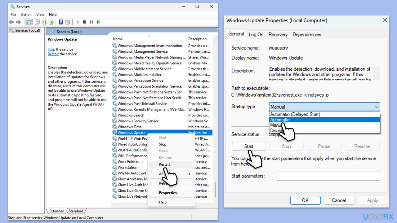Click gear icon beside Windows Time
The width and height of the screenshot is (397, 223).
[x=115, y=127]
